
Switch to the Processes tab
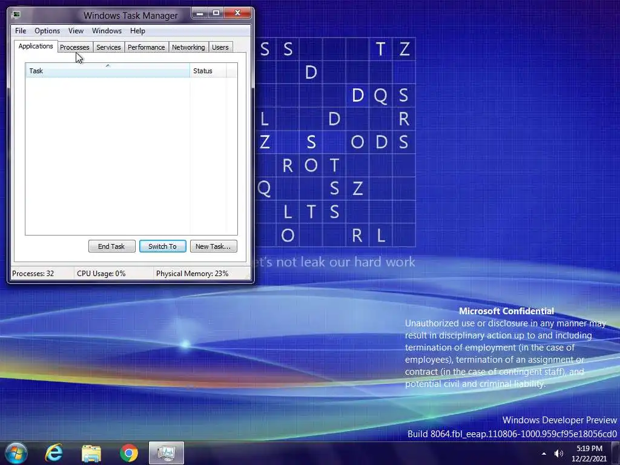[x=74, y=47]
